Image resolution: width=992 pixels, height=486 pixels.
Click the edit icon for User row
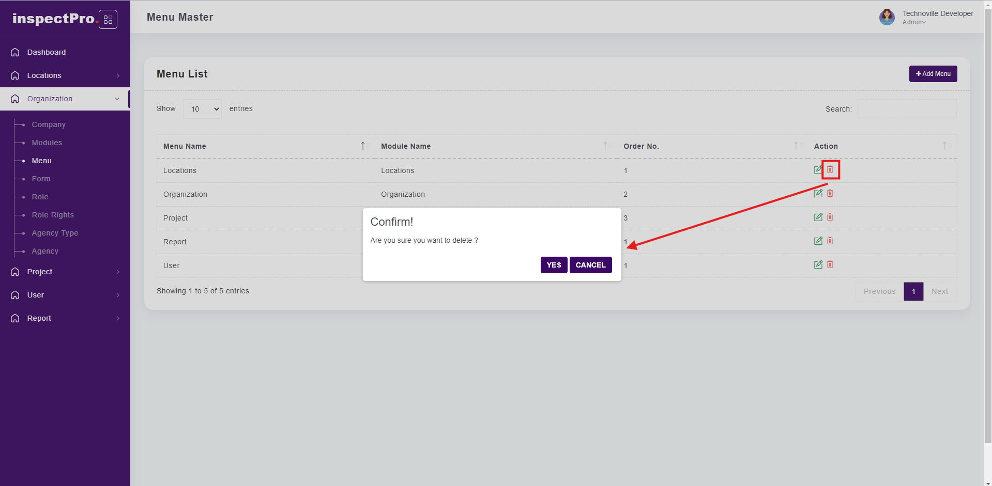(x=818, y=264)
